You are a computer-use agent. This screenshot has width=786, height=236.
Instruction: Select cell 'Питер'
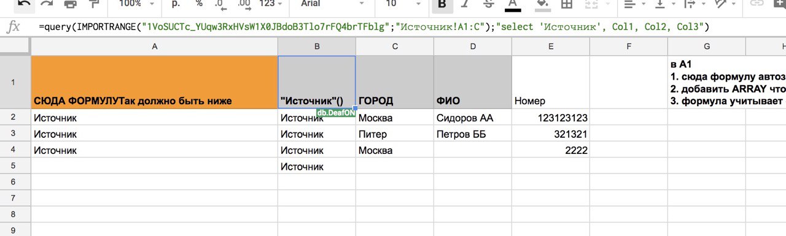394,134
